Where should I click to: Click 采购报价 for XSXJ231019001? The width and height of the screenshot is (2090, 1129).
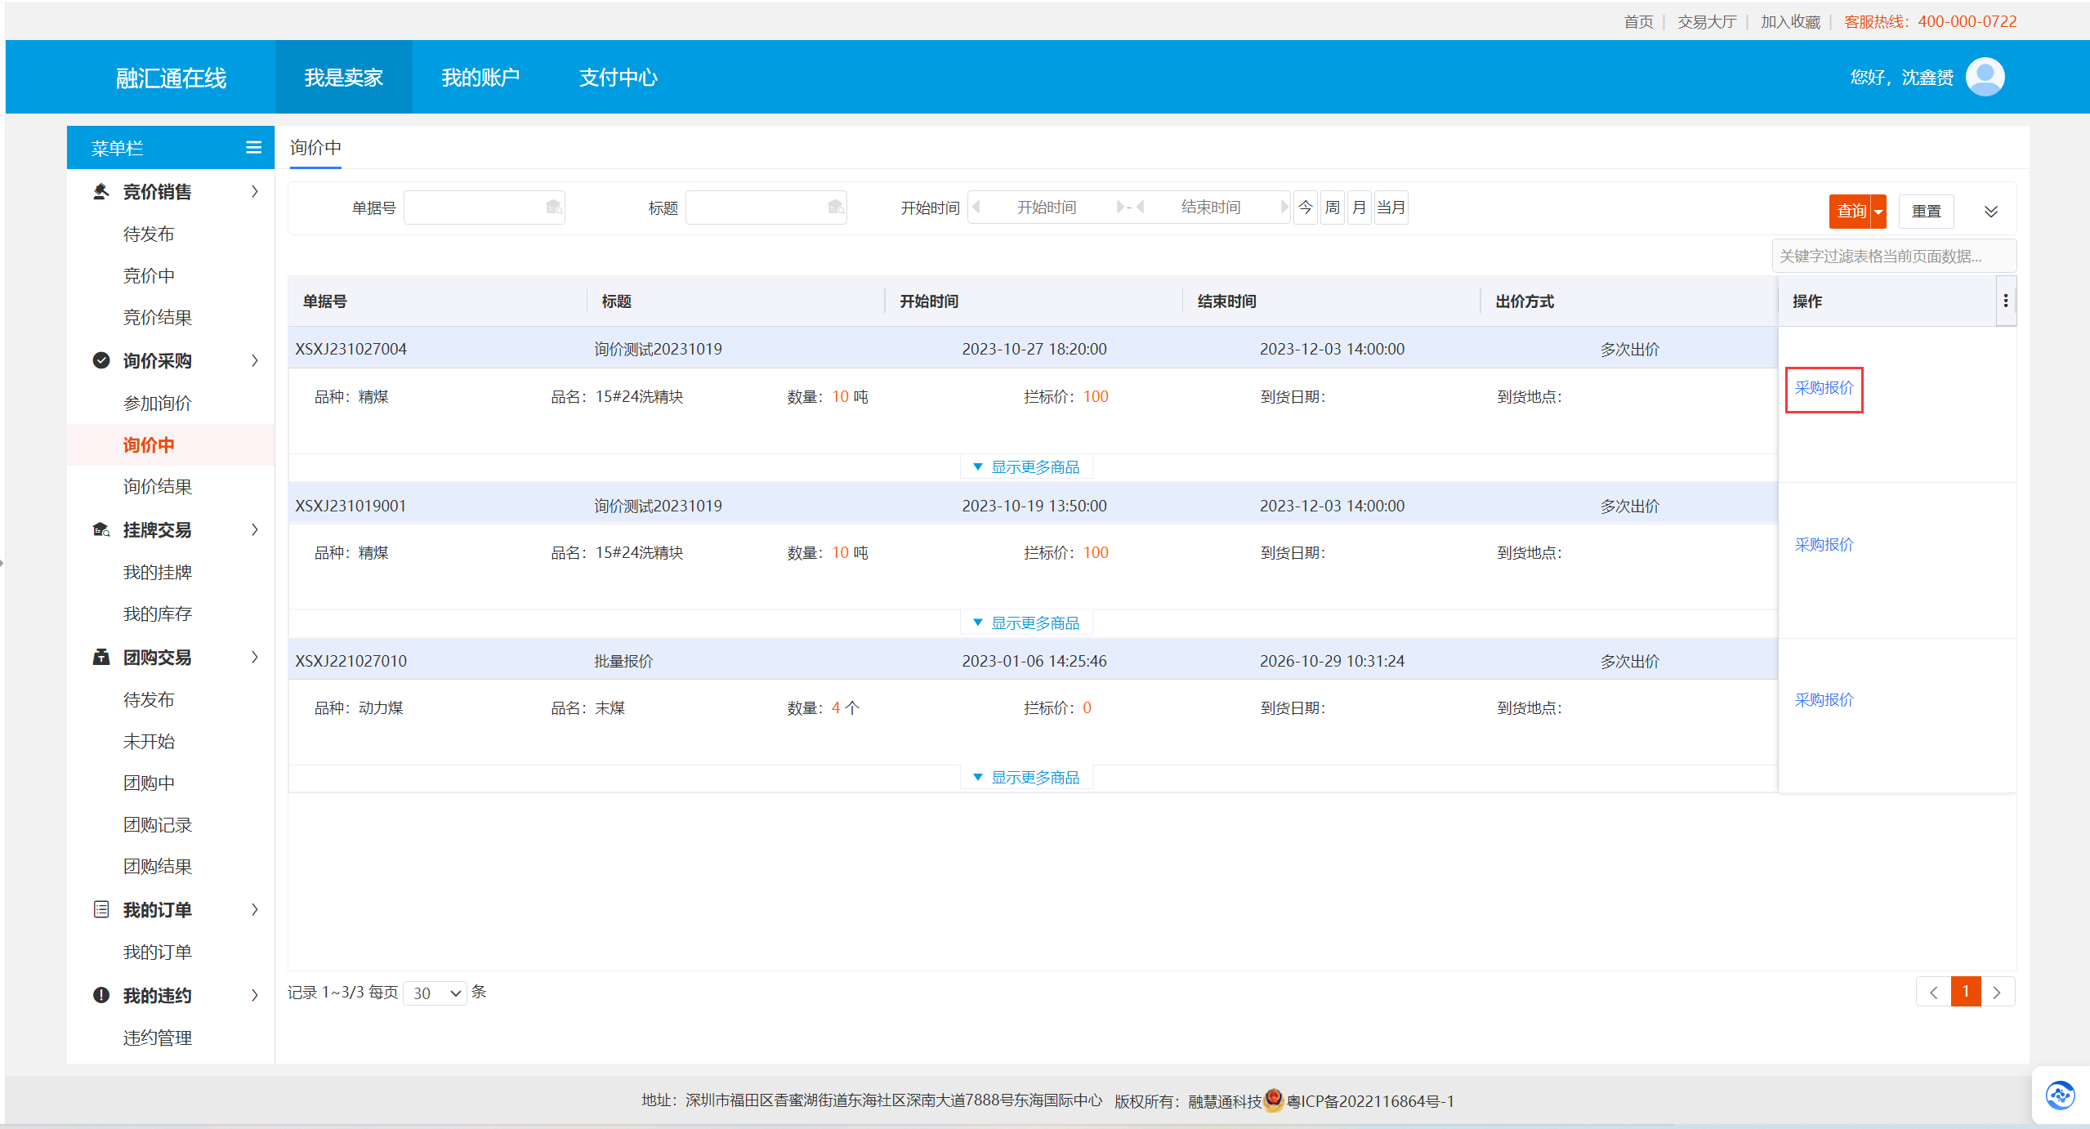tap(1824, 545)
